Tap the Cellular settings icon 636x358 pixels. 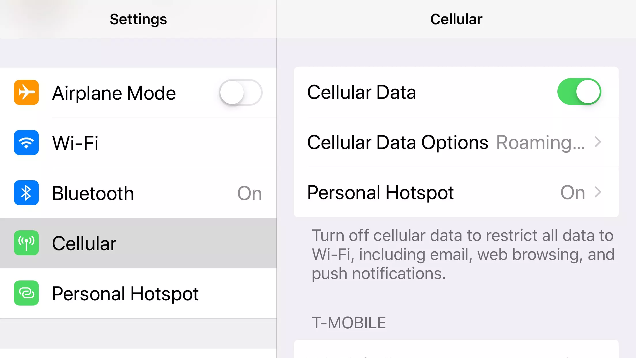26,243
